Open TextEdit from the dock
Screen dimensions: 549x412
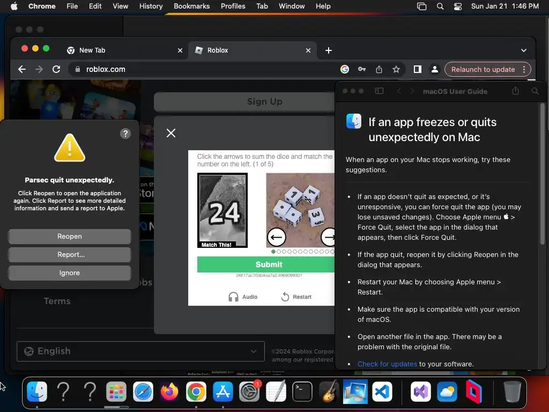coord(276,391)
